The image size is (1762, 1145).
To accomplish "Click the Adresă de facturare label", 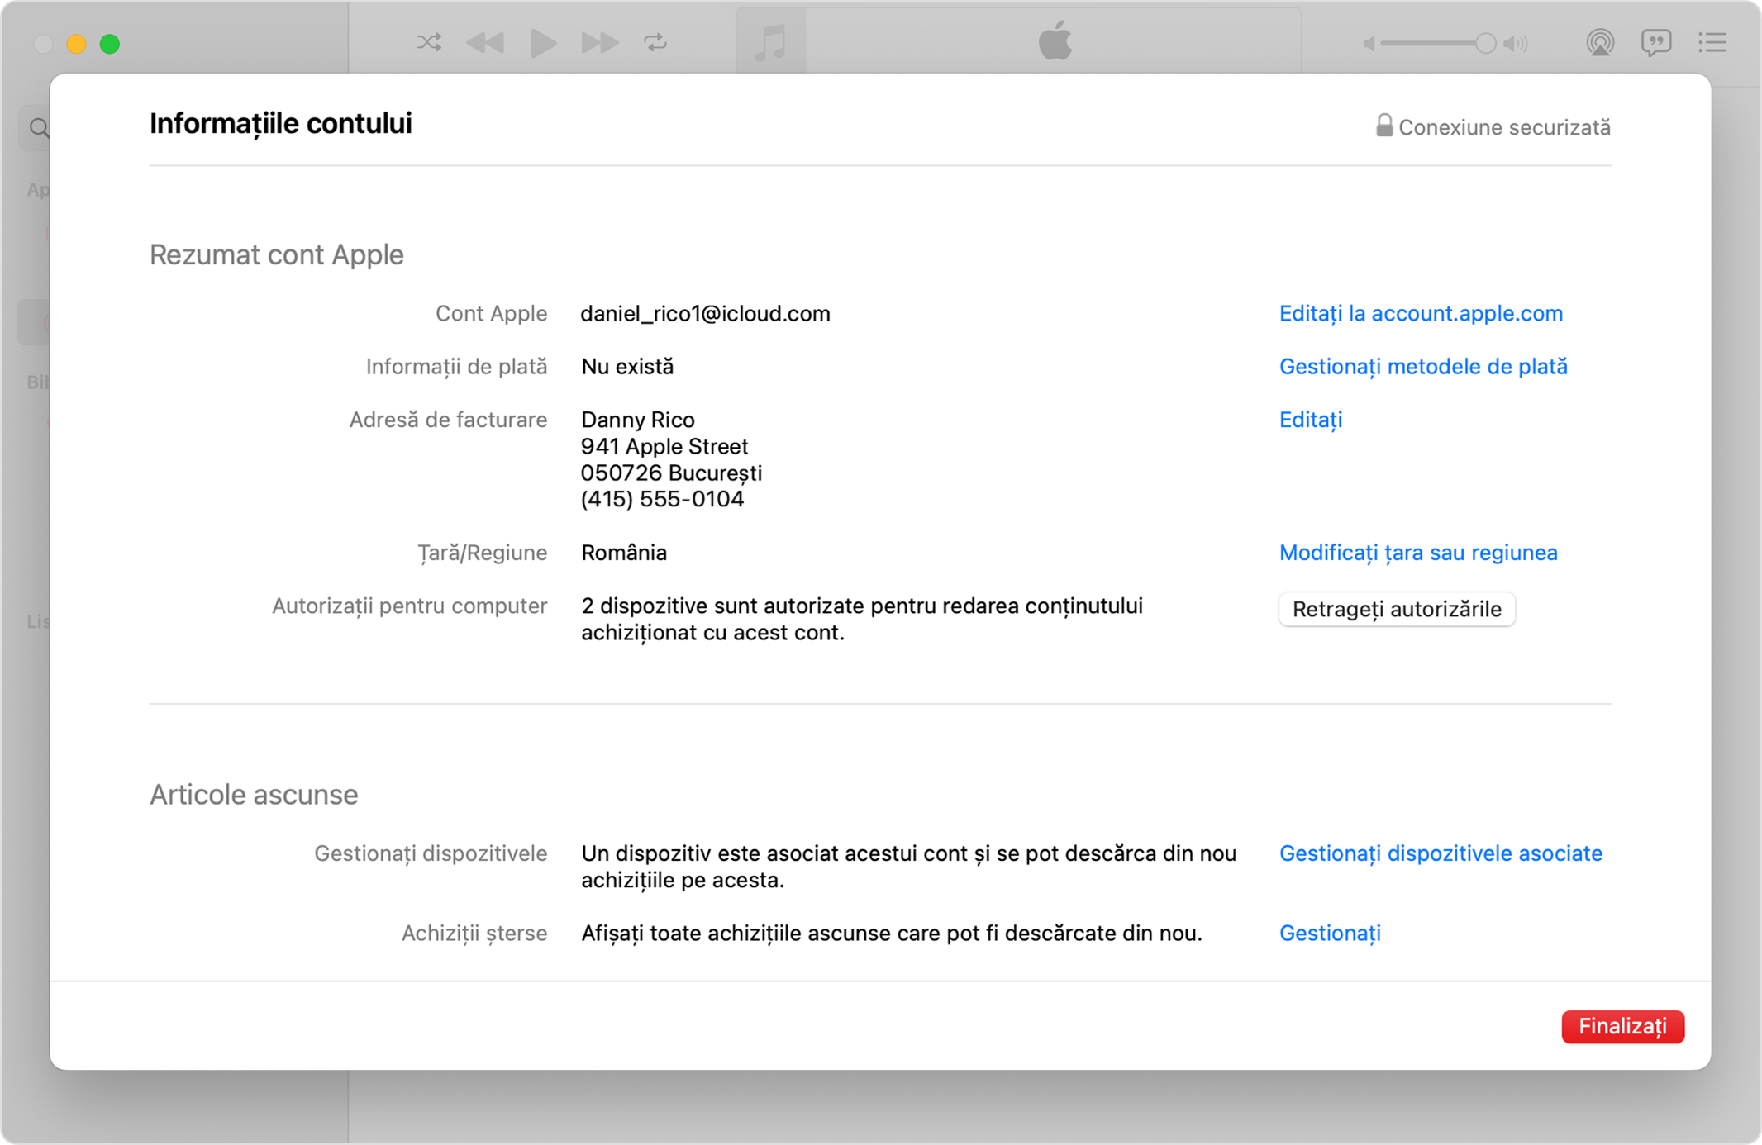I will tap(448, 420).
